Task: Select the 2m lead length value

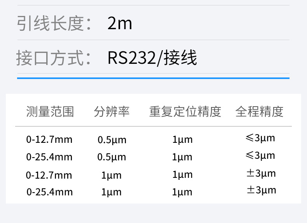Action: click(120, 24)
